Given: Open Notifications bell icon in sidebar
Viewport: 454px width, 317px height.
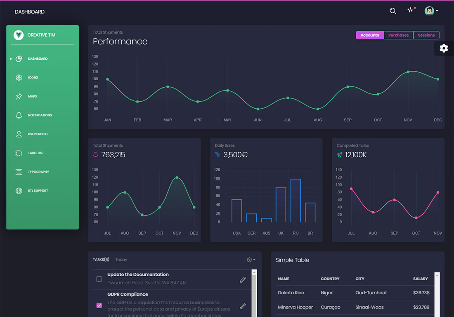Looking at the screenshot, I should tap(19, 115).
